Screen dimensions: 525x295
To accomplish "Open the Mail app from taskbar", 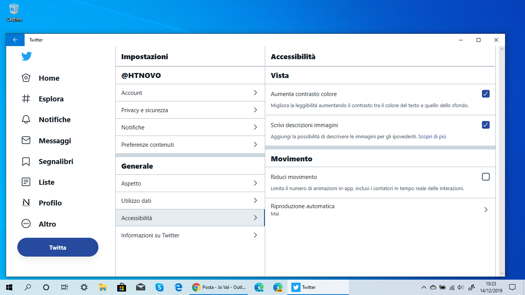I will [141, 287].
